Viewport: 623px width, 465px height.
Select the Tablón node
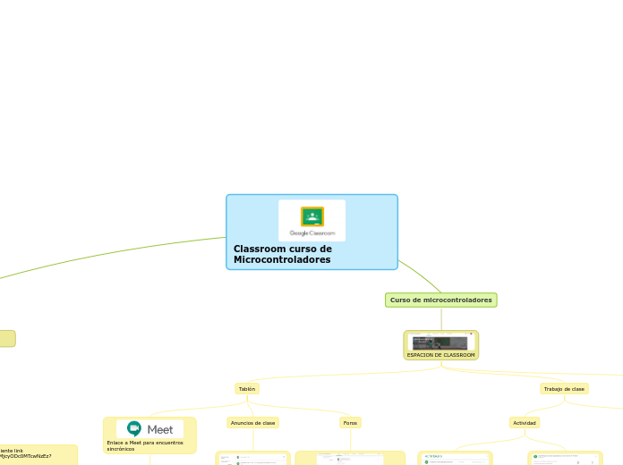pyautogui.click(x=247, y=389)
